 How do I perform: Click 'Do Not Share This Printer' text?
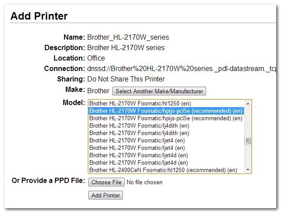point(126,79)
